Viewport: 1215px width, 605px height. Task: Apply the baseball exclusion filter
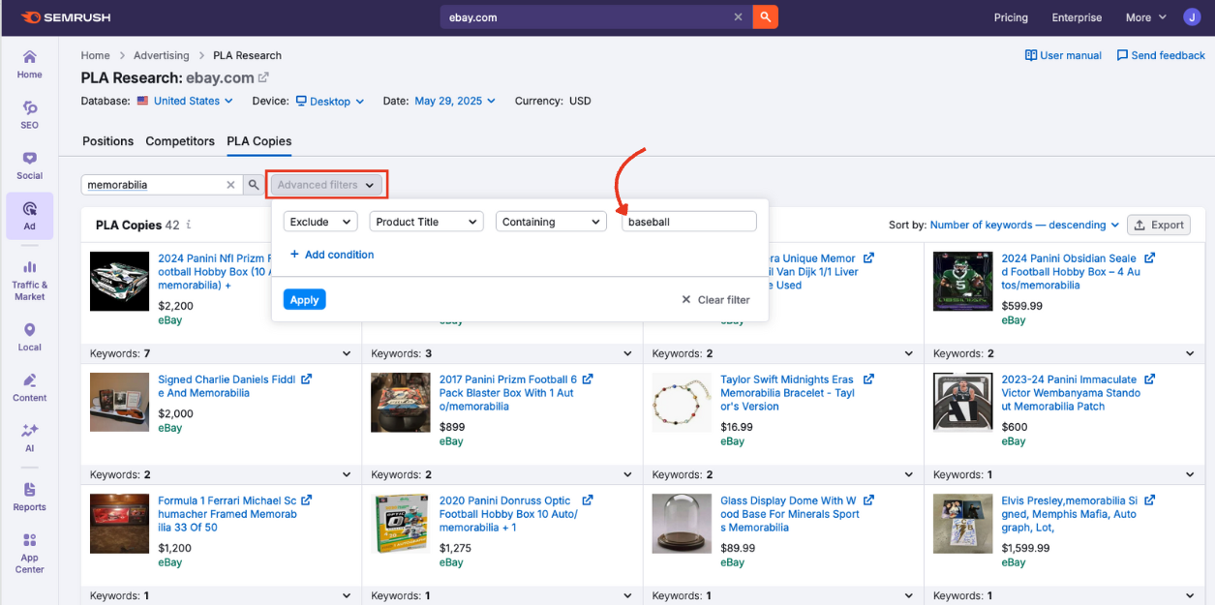coord(304,299)
